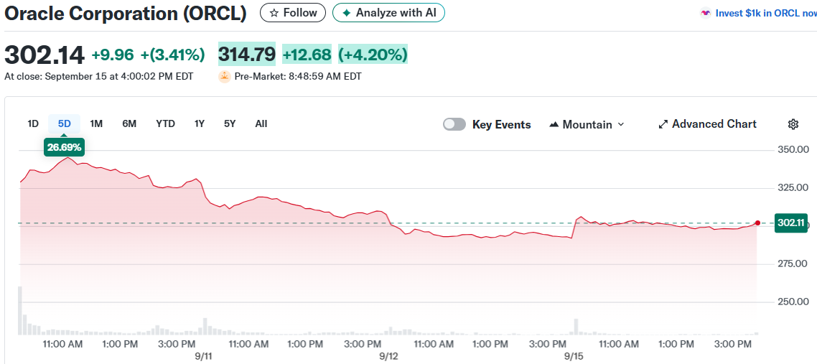
Task: Click the 302.11 current price label
Action: point(791,223)
